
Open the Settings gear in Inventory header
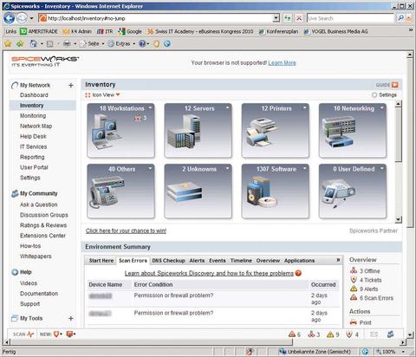pos(374,94)
